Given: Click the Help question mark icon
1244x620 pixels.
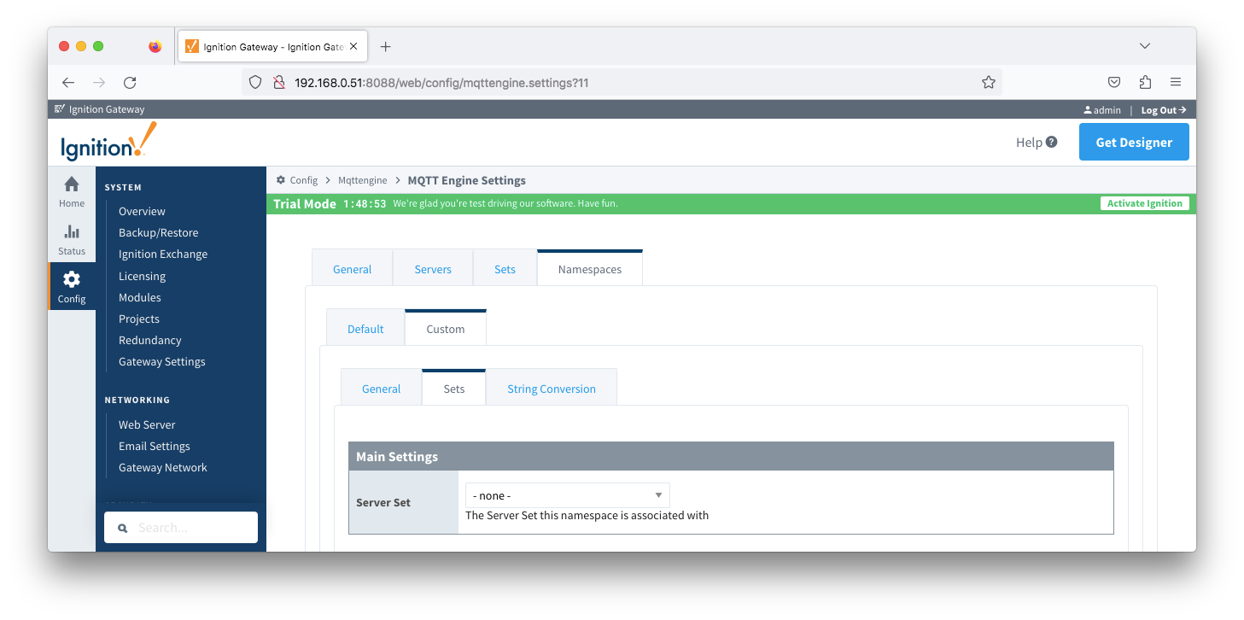Looking at the screenshot, I should click(1051, 142).
